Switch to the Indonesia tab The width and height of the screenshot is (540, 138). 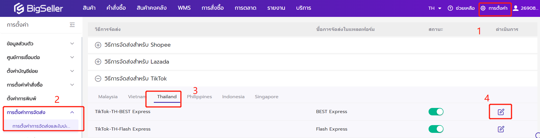233,97
